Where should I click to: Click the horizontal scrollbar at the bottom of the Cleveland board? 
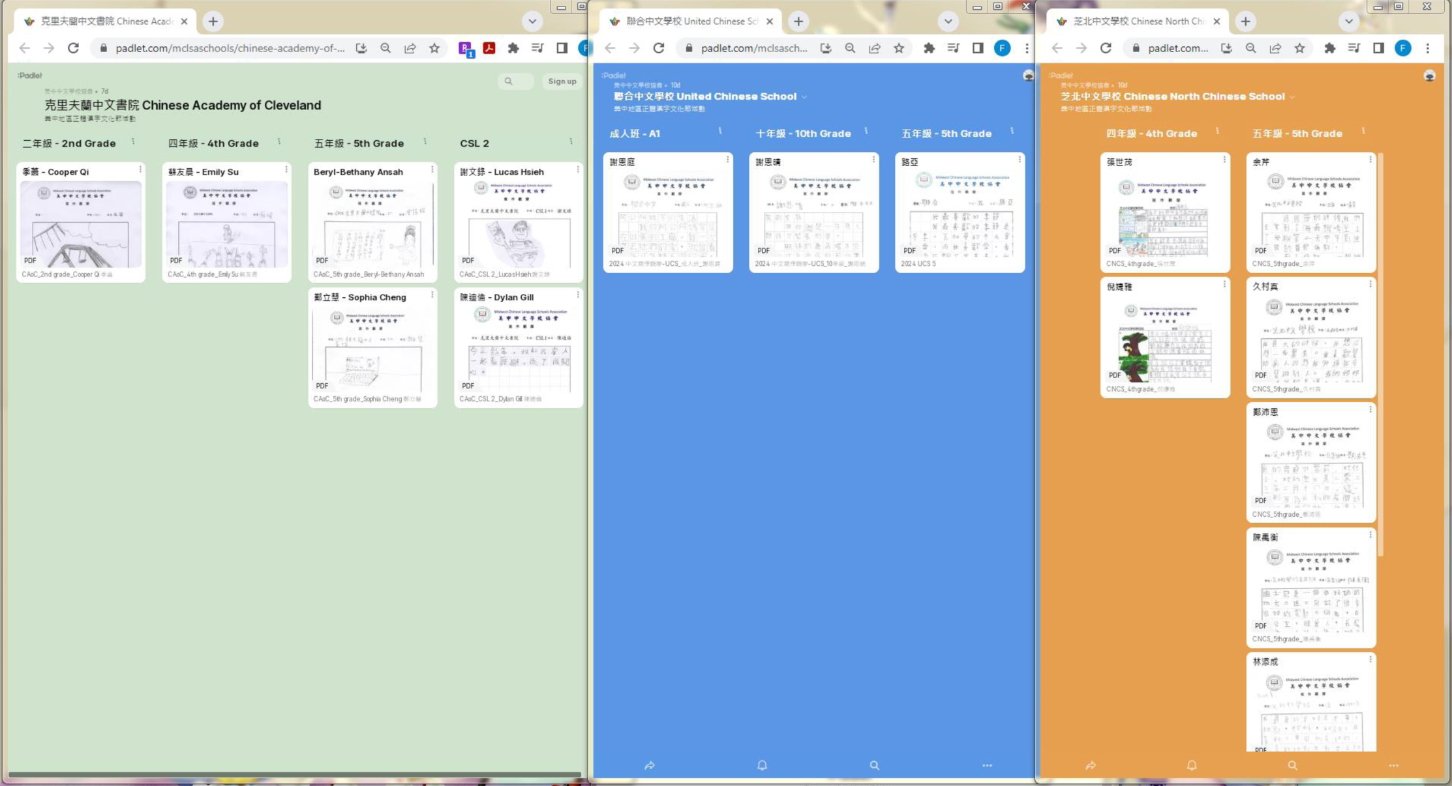[294, 775]
